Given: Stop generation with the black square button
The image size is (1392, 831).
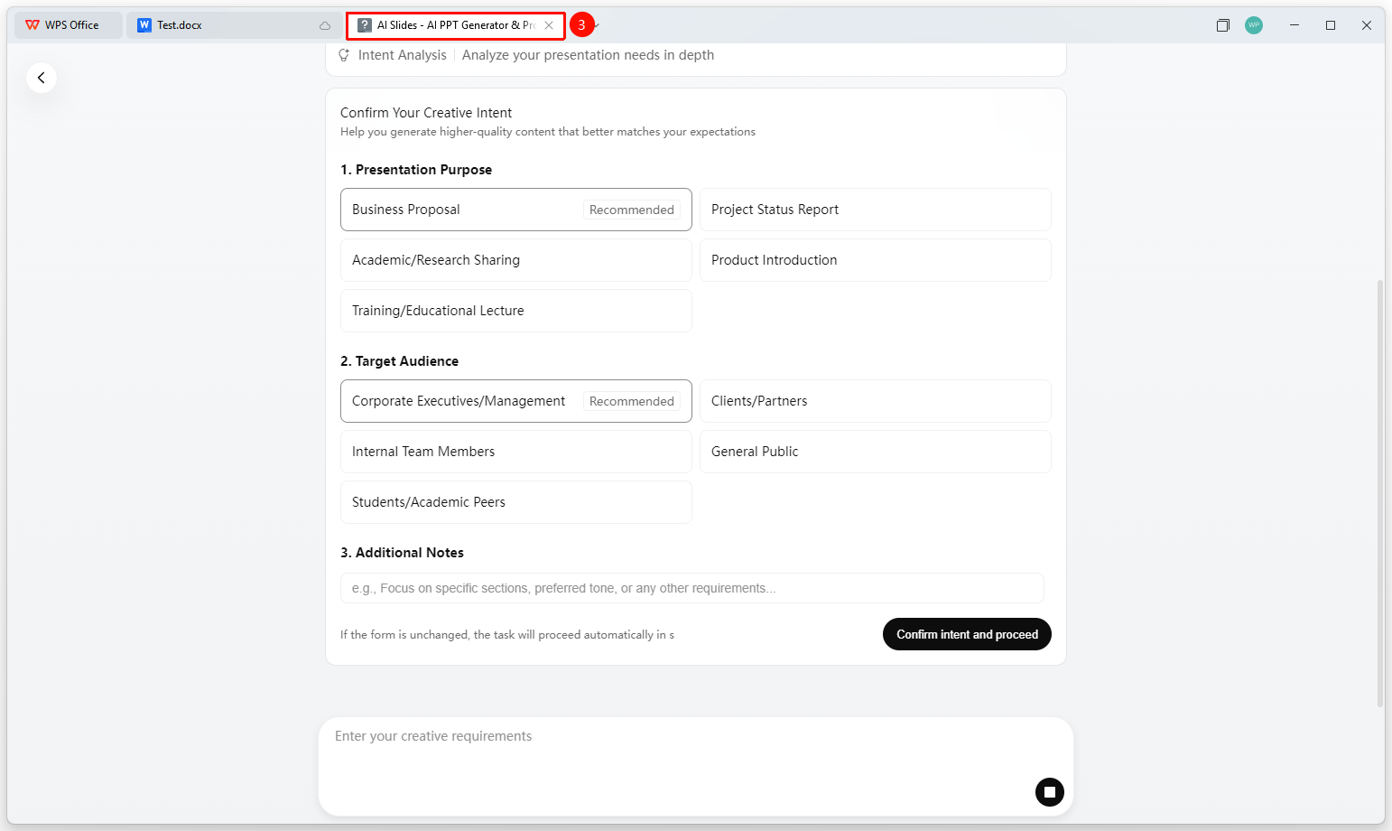Looking at the screenshot, I should (x=1049, y=792).
